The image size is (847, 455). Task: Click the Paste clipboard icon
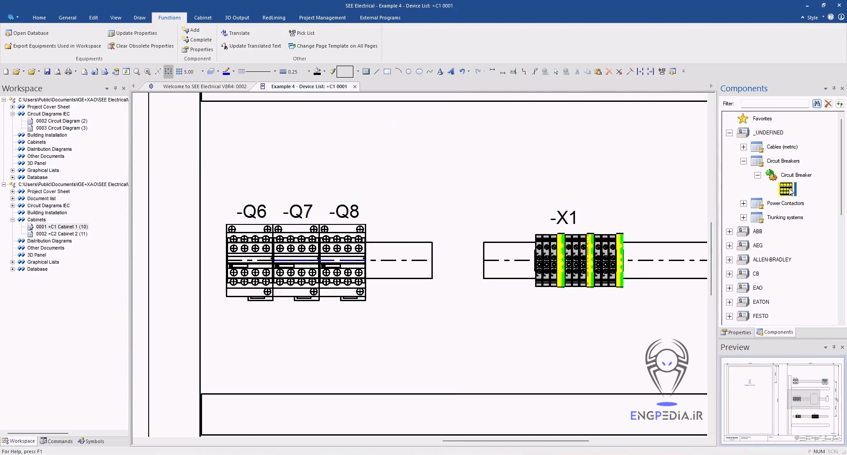click(x=598, y=71)
